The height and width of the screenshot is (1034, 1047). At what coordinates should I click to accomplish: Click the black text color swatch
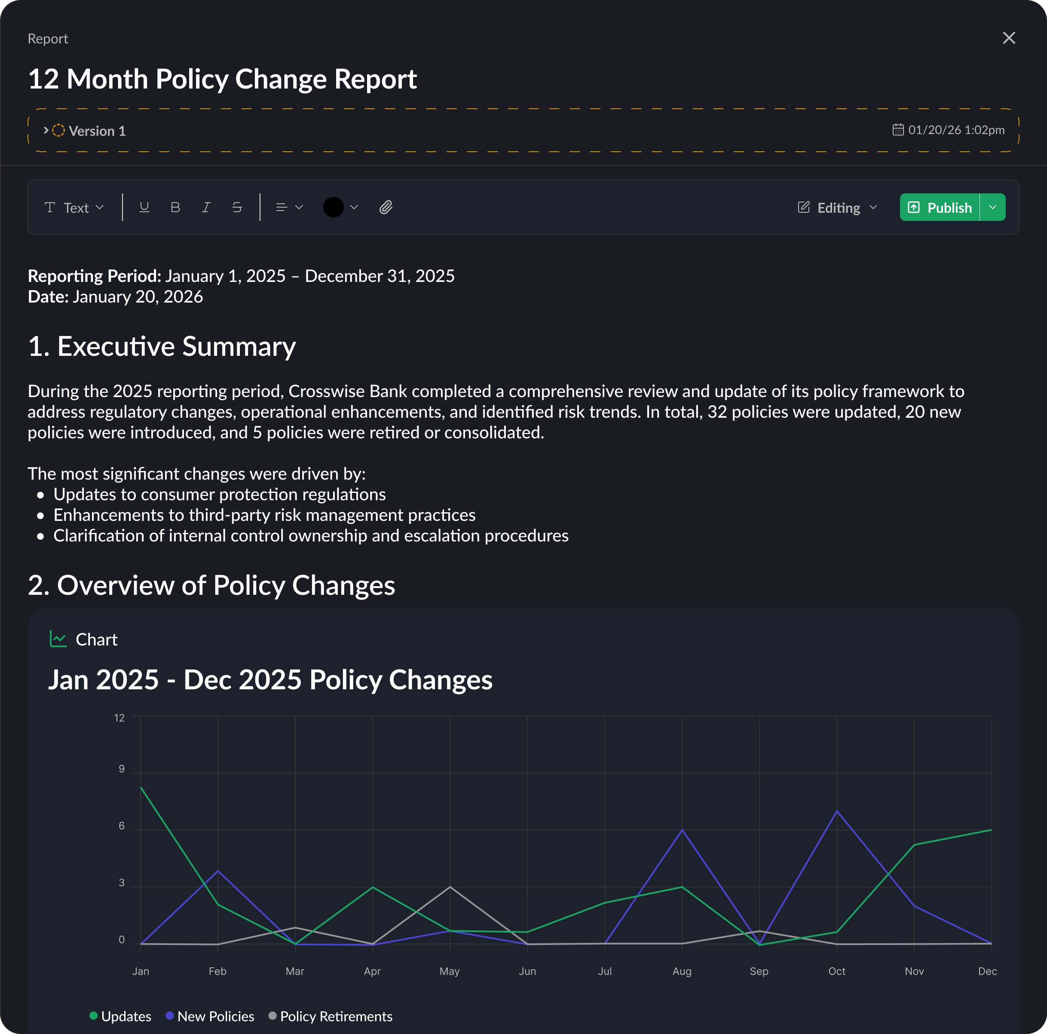pos(334,207)
